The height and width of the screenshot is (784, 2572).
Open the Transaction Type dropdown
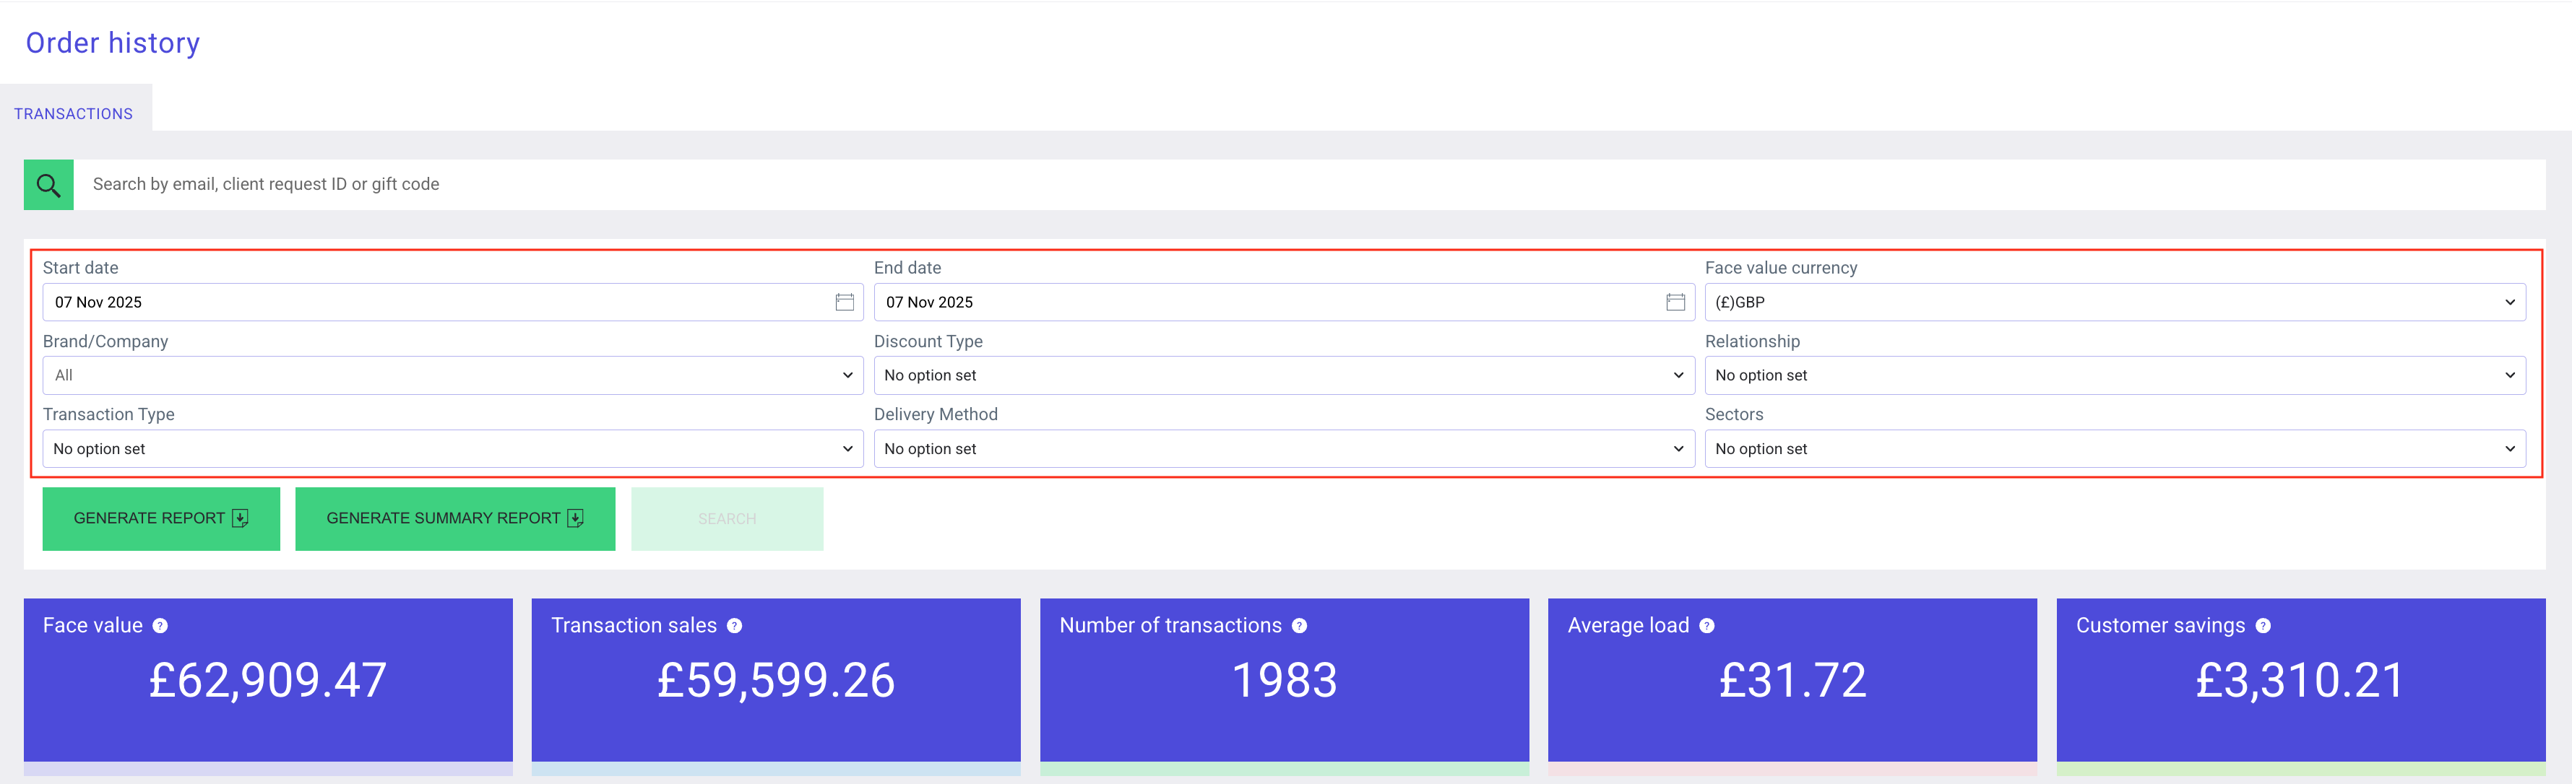tap(452, 449)
